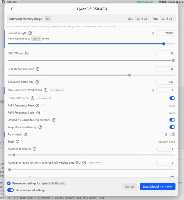Reset Context Length with trash icon
This screenshot has width=184, height=200.
(153, 33)
